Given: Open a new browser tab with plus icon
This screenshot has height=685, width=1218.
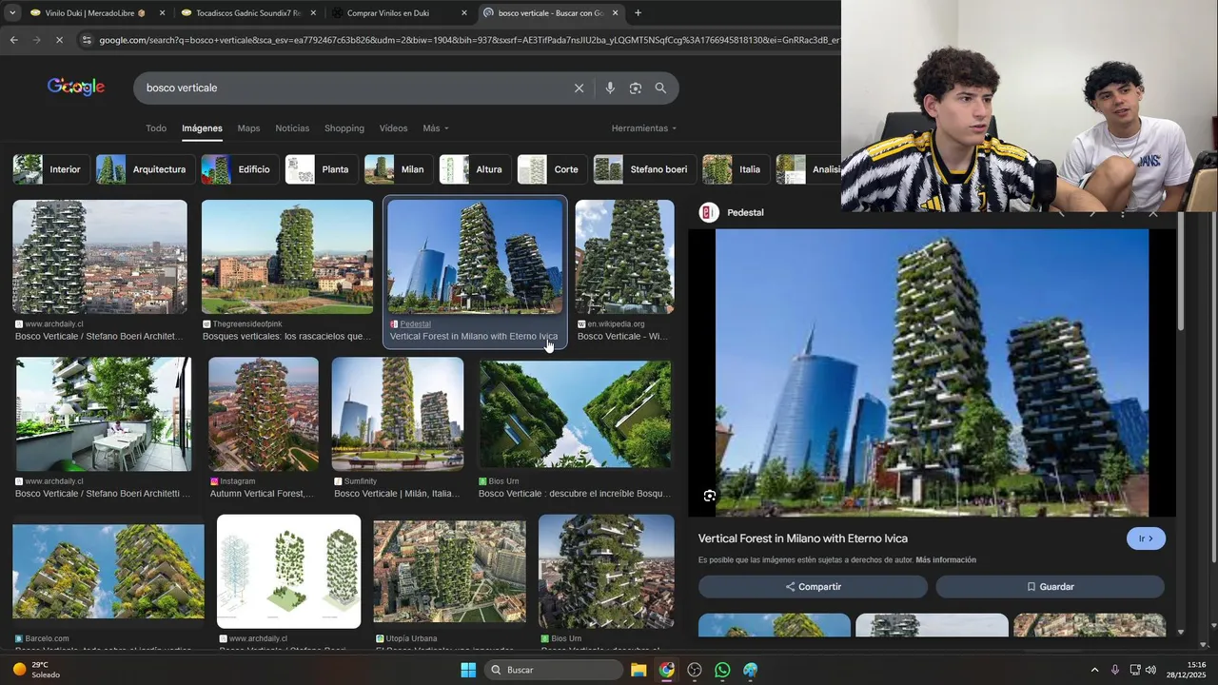Looking at the screenshot, I should pyautogui.click(x=638, y=13).
